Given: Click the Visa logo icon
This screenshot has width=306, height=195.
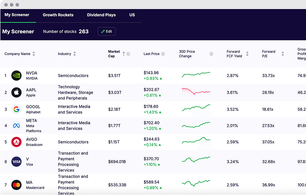Looking at the screenshot, I should click(x=16, y=162).
